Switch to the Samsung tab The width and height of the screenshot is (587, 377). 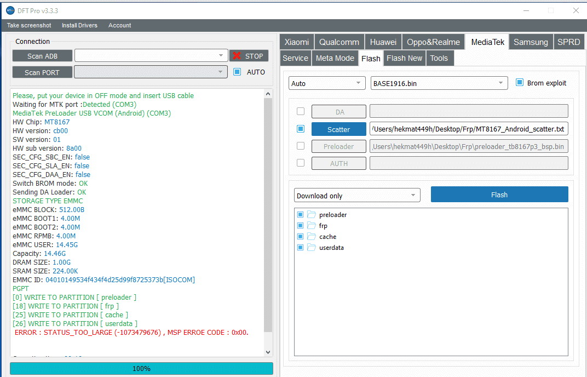531,42
